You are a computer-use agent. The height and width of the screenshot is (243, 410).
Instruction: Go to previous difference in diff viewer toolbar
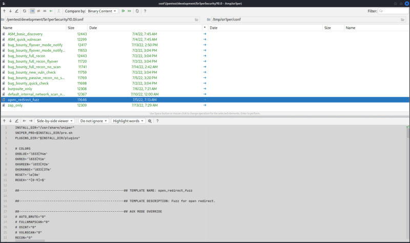pos(5,121)
